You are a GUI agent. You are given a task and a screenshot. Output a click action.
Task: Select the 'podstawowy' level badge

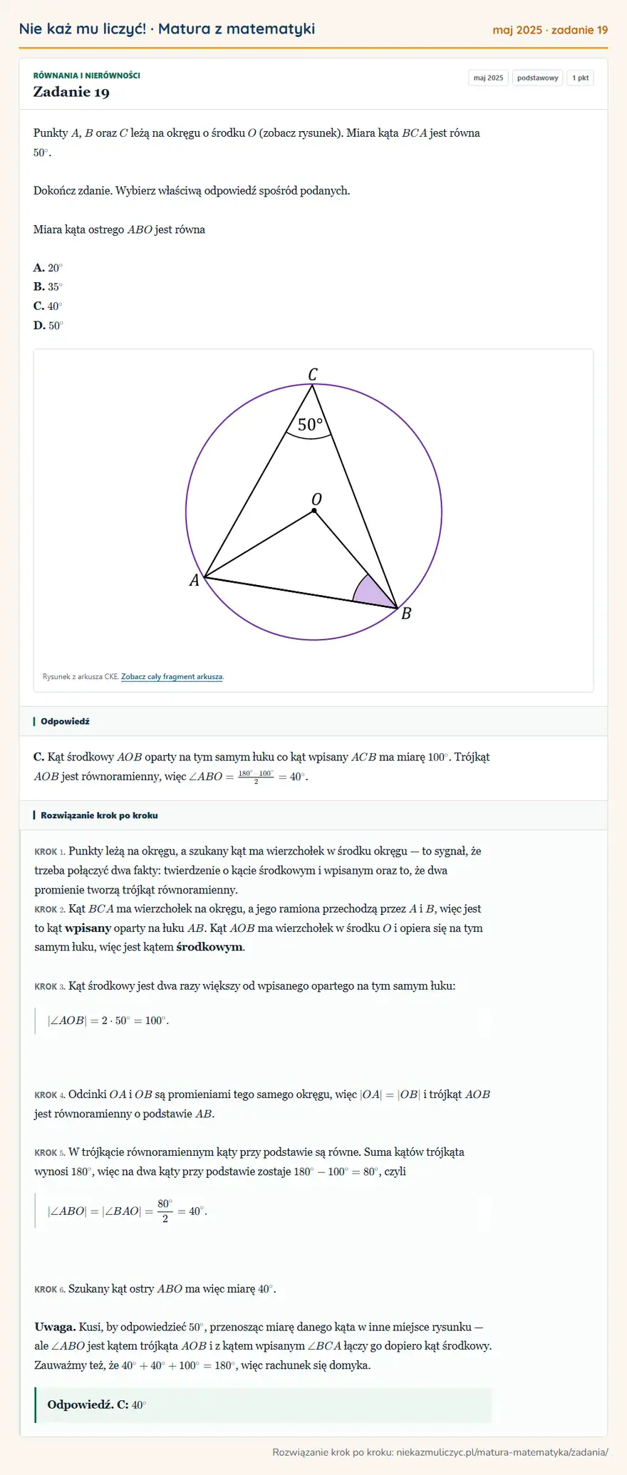[537, 78]
